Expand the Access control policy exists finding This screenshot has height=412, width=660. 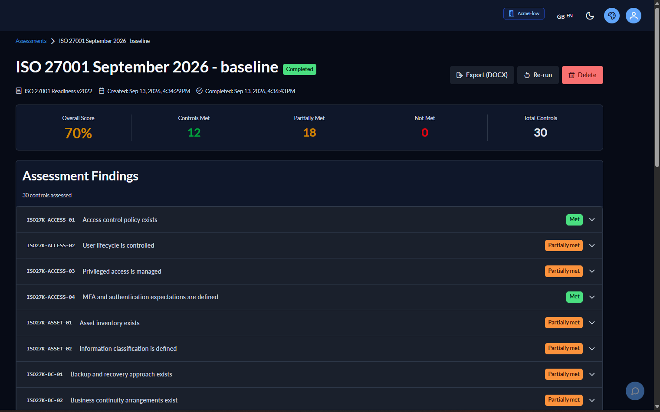(309, 220)
